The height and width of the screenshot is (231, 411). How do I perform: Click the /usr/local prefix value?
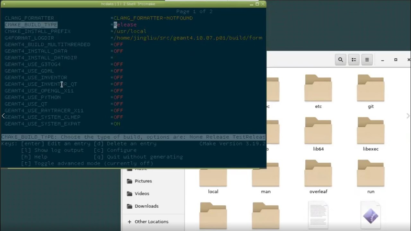tap(130, 31)
